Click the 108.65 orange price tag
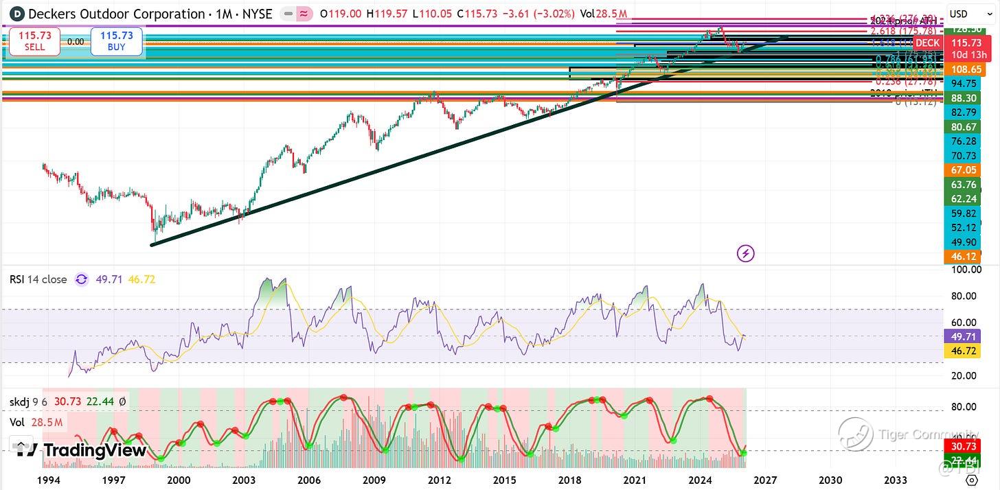The image size is (1000, 490). click(966, 70)
